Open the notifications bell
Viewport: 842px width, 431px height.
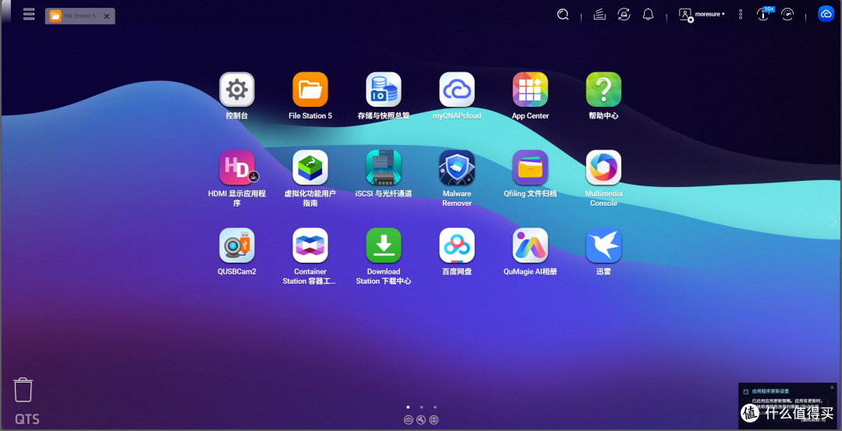click(648, 15)
